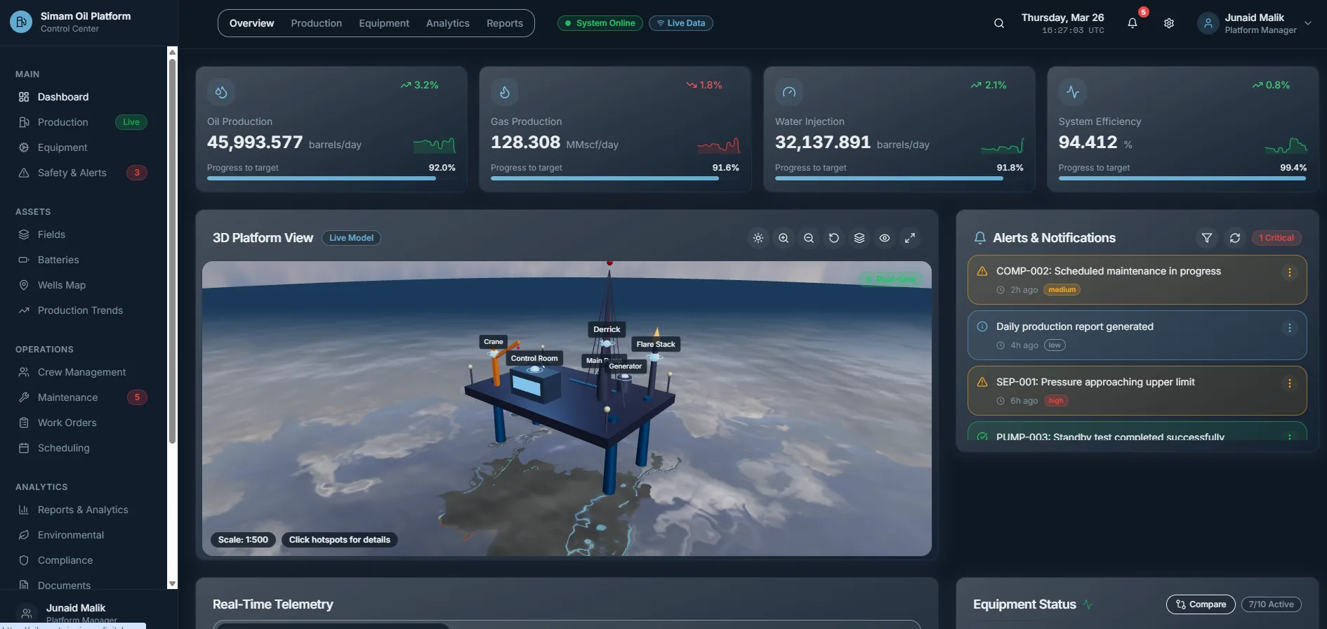Select the Derrick hotspot label
The width and height of the screenshot is (1327, 629).
(607, 329)
